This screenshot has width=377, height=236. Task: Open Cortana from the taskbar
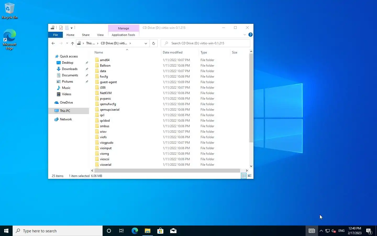pyautogui.click(x=109, y=231)
